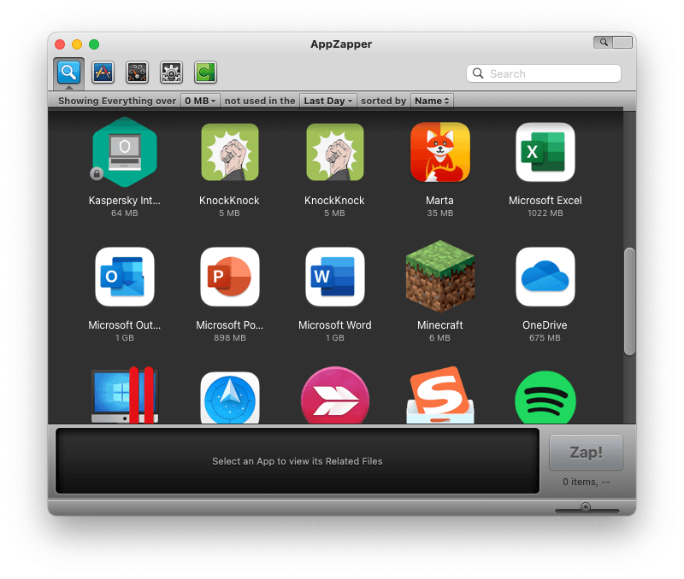Viewport: 684px width, 579px height.
Task: Select the Spotify app icon
Action: point(545,397)
